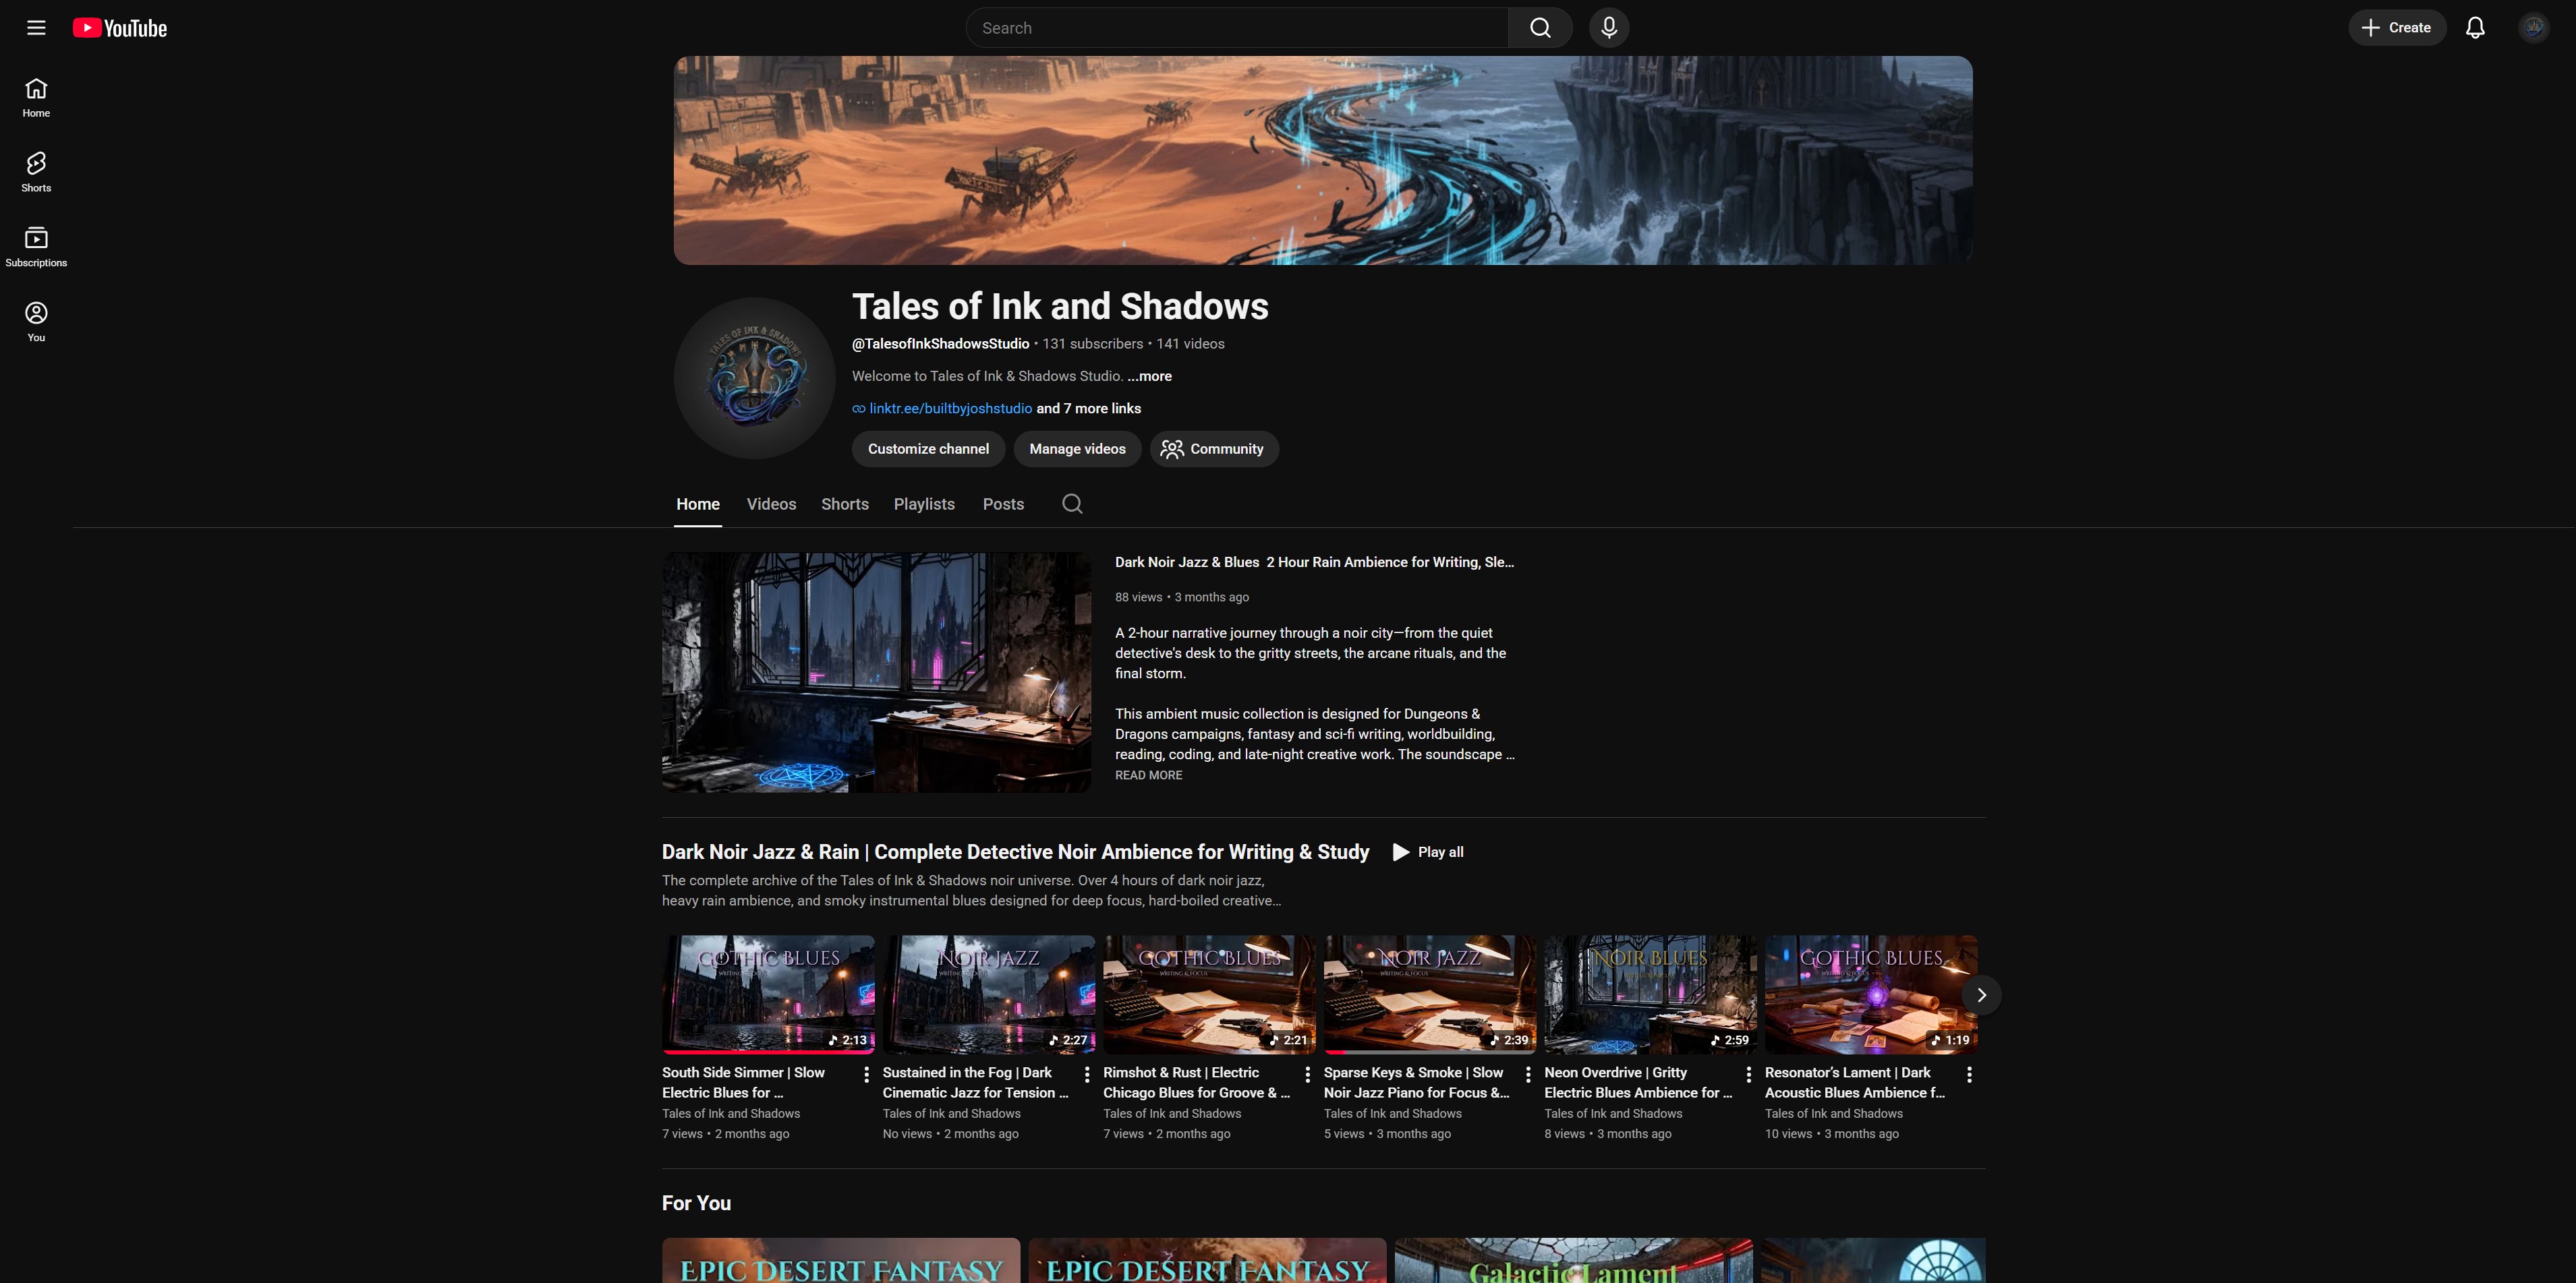Screen dimensions: 2576x1283
Task: Open the Community button
Action: [x=1214, y=448]
